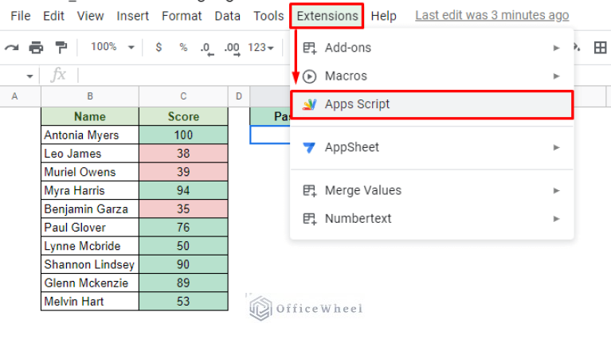Select score cell '53'
Screen dimensions: 611x339
coord(183,302)
